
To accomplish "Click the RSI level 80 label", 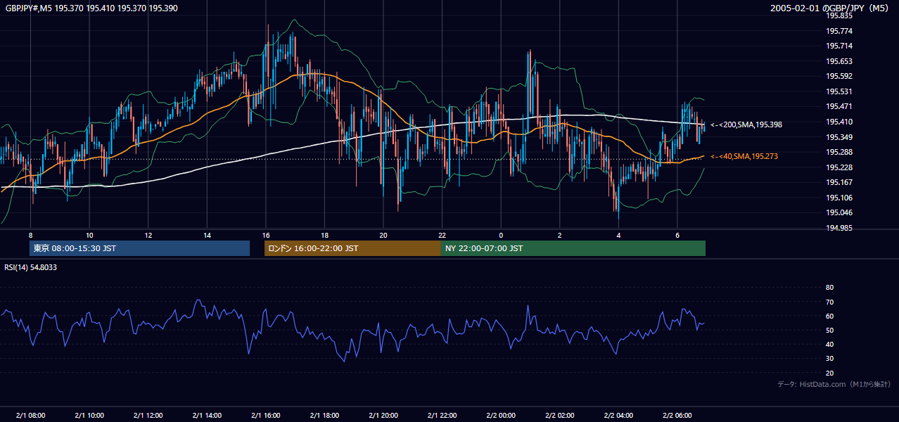I will tap(829, 288).
